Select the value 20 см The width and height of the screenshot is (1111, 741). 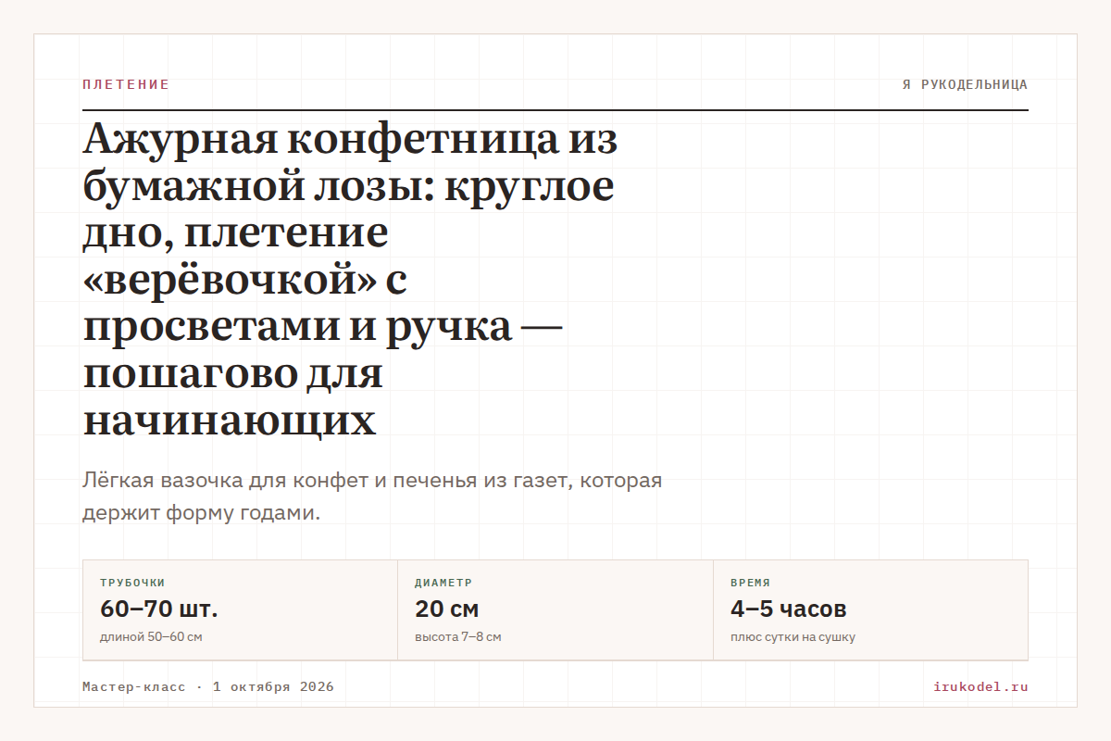[446, 609]
